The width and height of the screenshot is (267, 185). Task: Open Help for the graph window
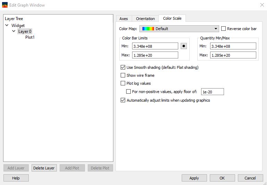pyautogui.click(x=16, y=178)
